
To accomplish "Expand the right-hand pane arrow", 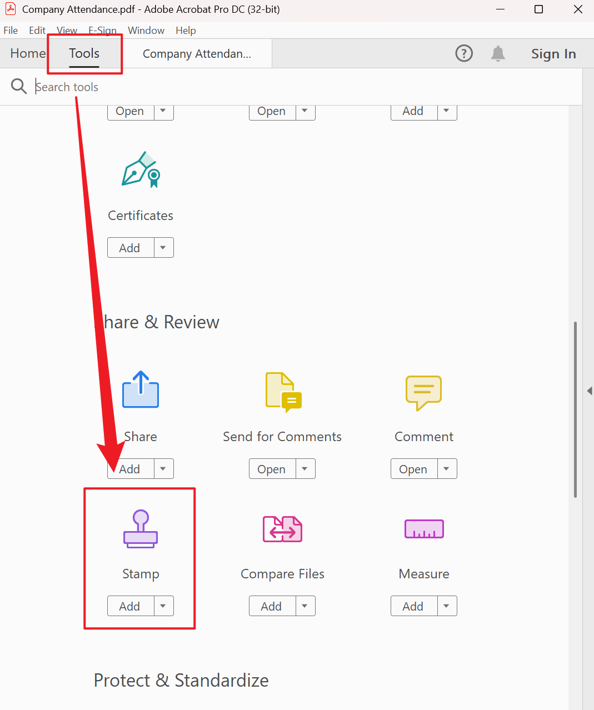I will point(590,391).
